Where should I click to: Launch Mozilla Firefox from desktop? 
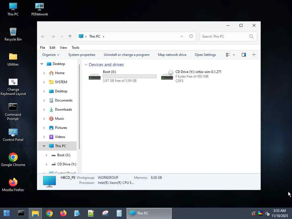[x=13, y=185]
